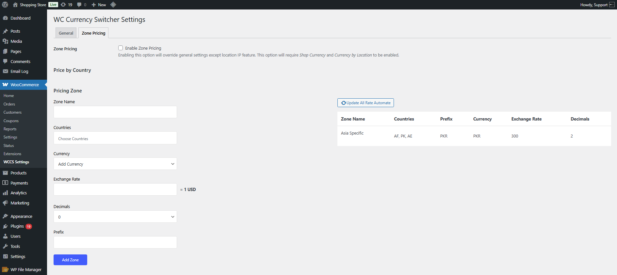Select the Zone Pricing tab
This screenshot has height=275, width=617.
pos(93,33)
